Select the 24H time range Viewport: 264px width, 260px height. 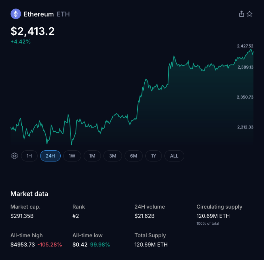pyautogui.click(x=50, y=156)
